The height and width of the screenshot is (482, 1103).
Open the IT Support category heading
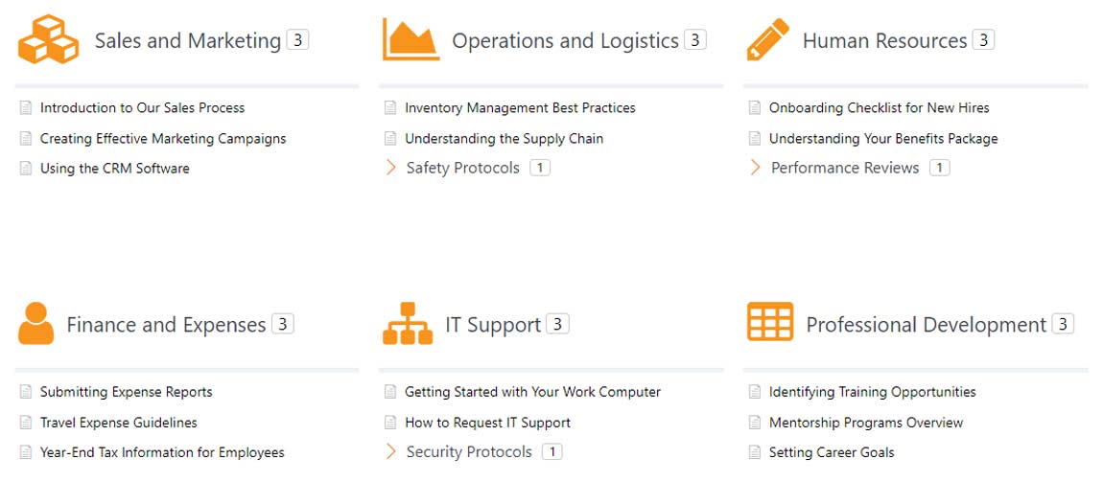tap(493, 325)
